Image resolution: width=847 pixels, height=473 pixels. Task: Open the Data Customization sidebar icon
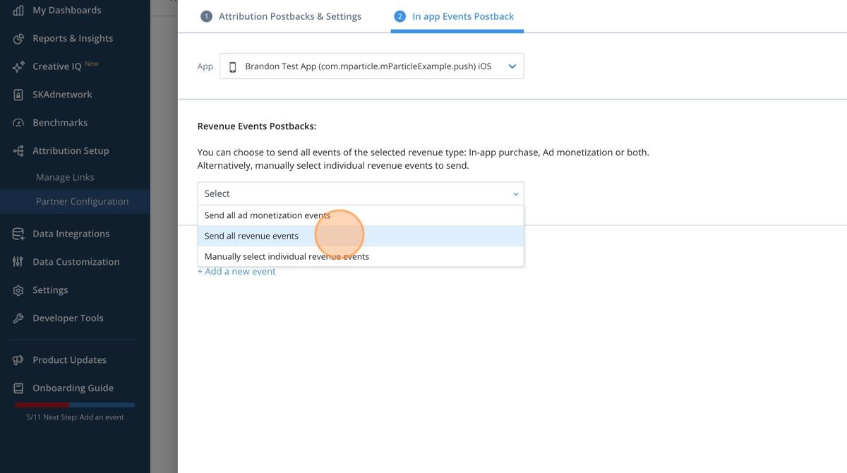18,261
